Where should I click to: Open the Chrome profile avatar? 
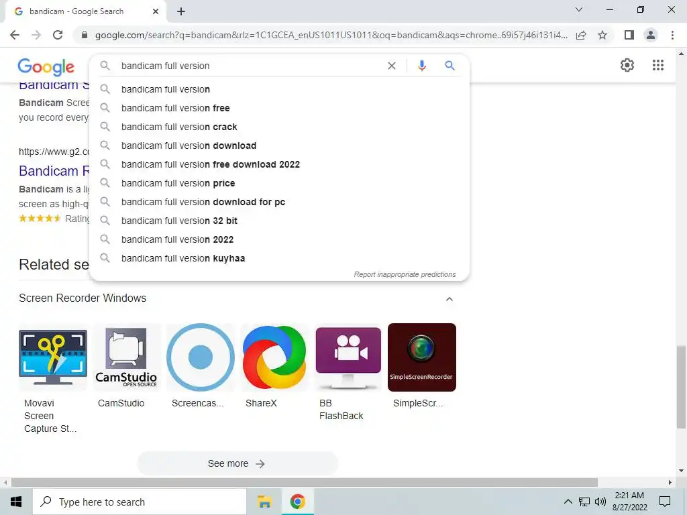pyautogui.click(x=651, y=35)
